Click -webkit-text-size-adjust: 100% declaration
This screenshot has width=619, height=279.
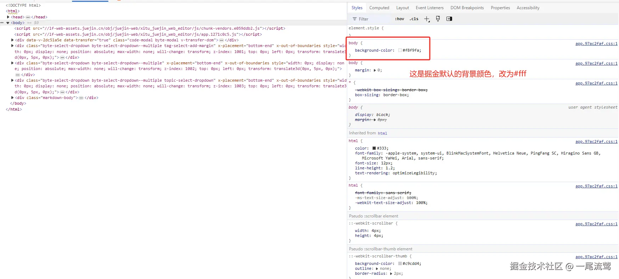[391, 203]
